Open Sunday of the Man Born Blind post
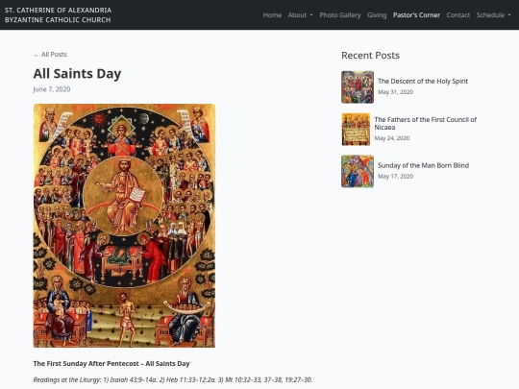519x389 pixels. 423,165
